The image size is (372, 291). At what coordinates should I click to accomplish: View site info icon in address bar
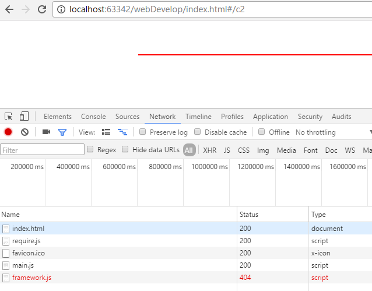61,9
